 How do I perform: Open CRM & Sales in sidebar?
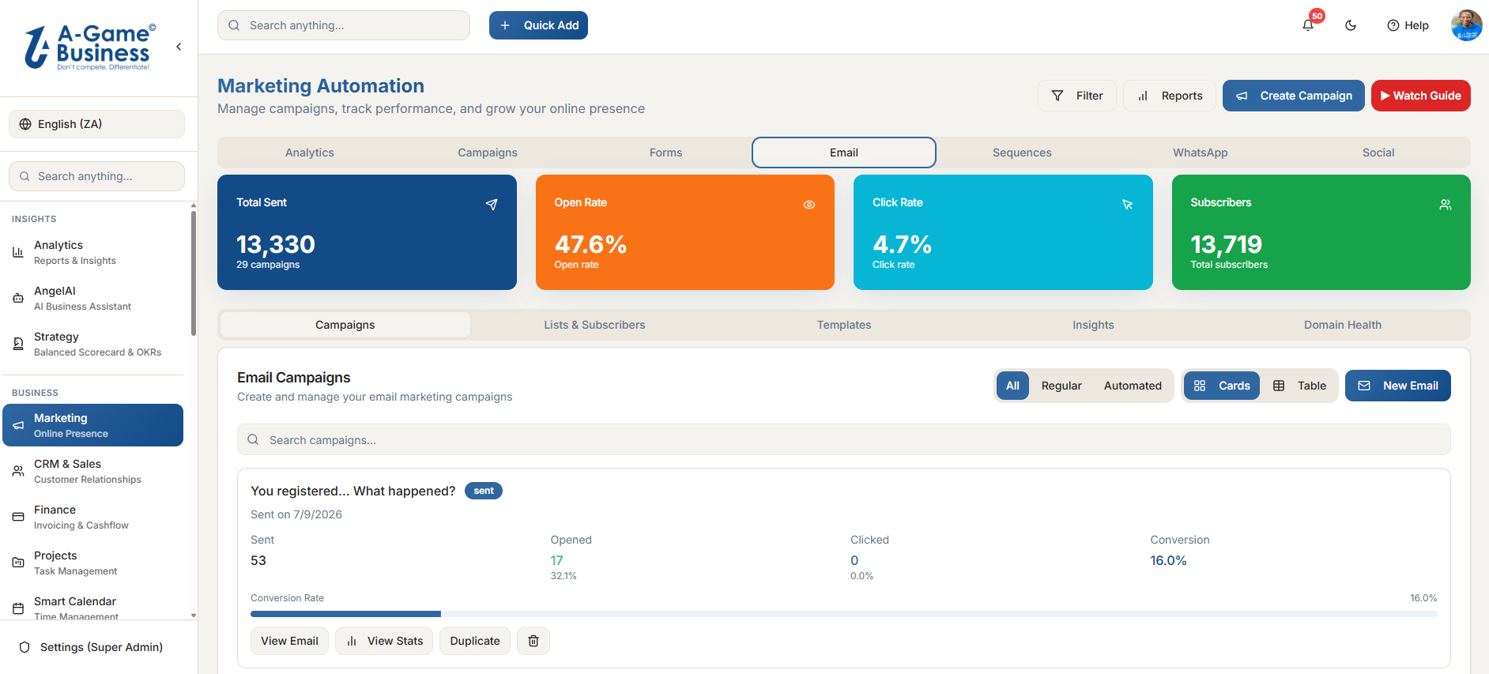(93, 471)
